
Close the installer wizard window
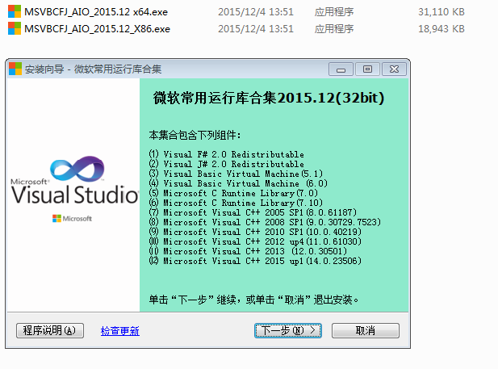394,69
